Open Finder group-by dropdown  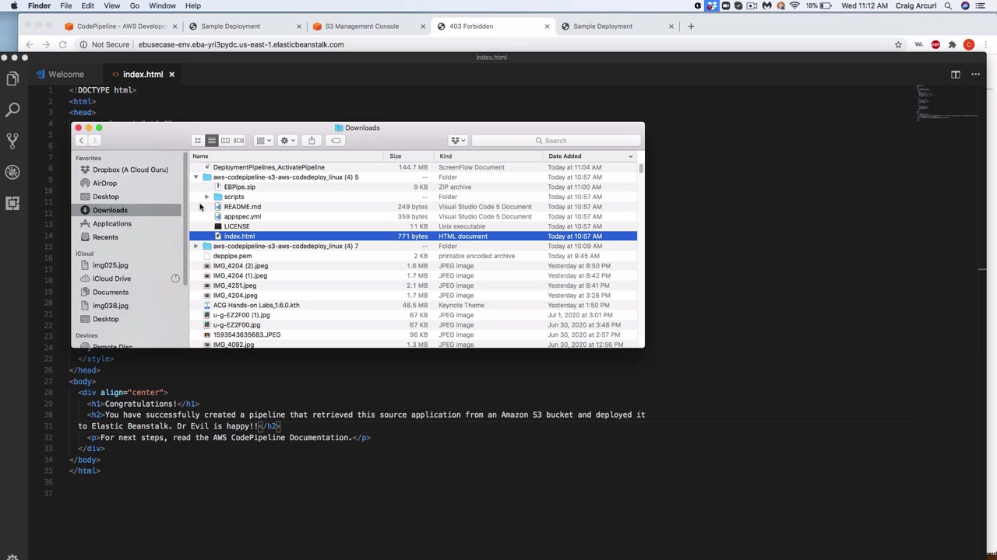[x=263, y=141]
